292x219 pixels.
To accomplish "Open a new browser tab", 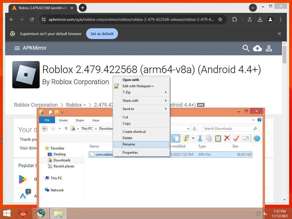I will [82, 8].
